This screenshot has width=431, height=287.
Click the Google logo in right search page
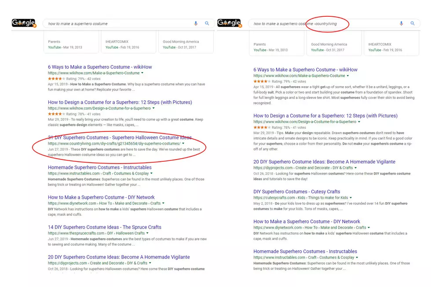pos(230,23)
